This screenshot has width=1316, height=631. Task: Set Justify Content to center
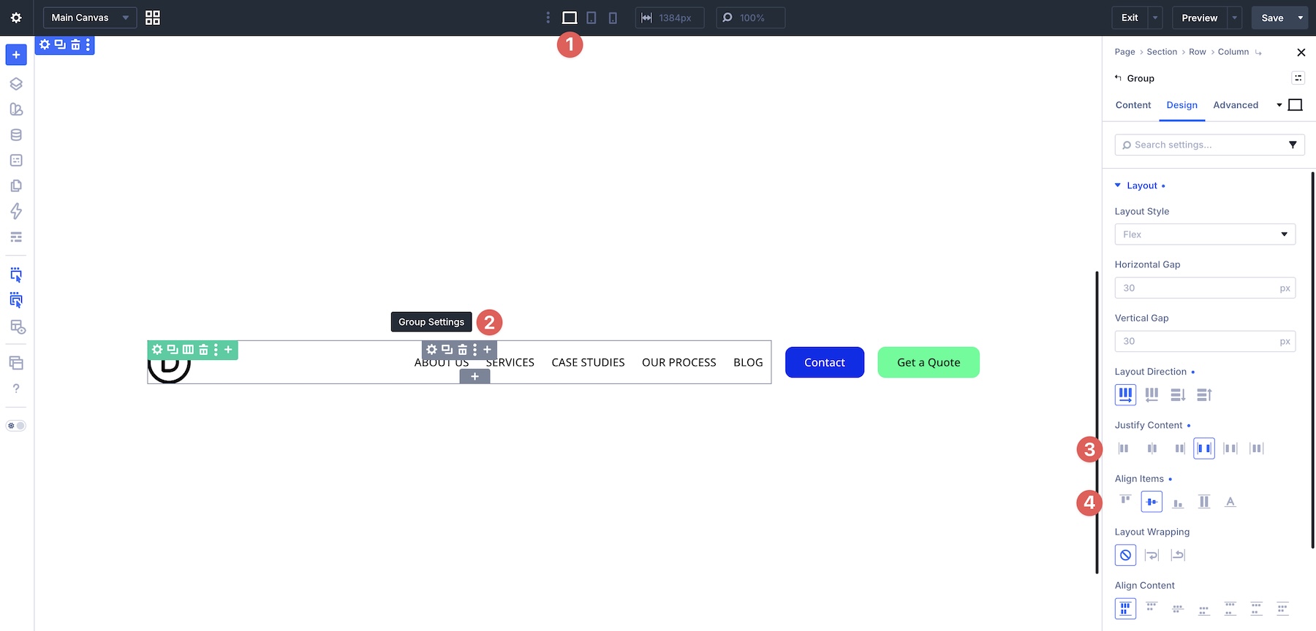(x=1151, y=448)
